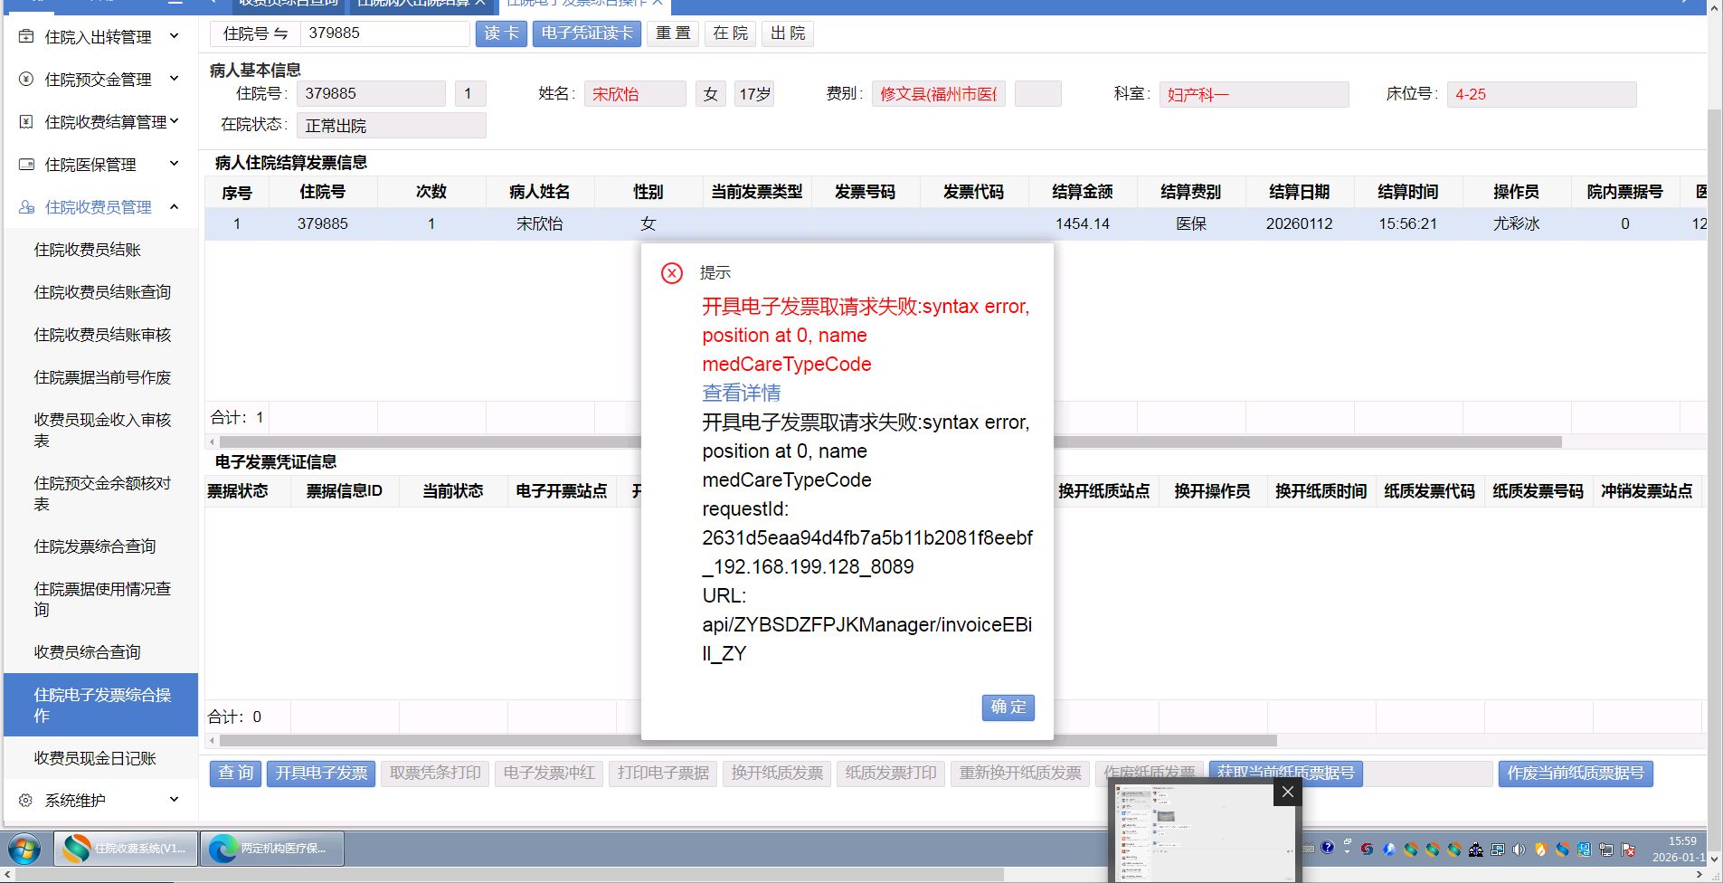Image resolution: width=1723 pixels, height=883 pixels.
Task: Close the 住院电子发票综合操作 tab
Action: (658, 4)
